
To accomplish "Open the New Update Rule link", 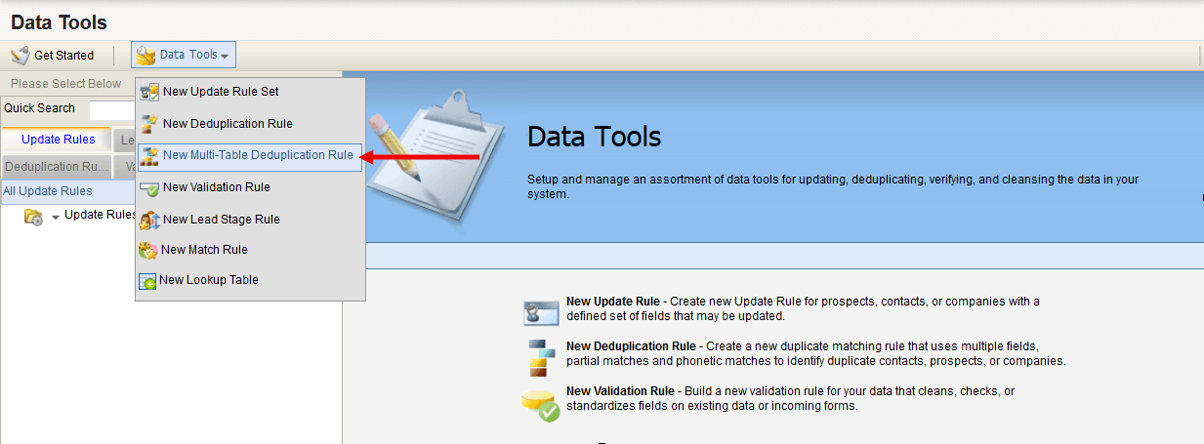I will [x=613, y=302].
